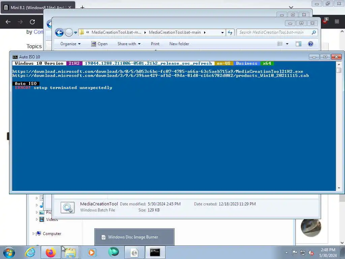Click Open in Explorer toolbar

99,44
